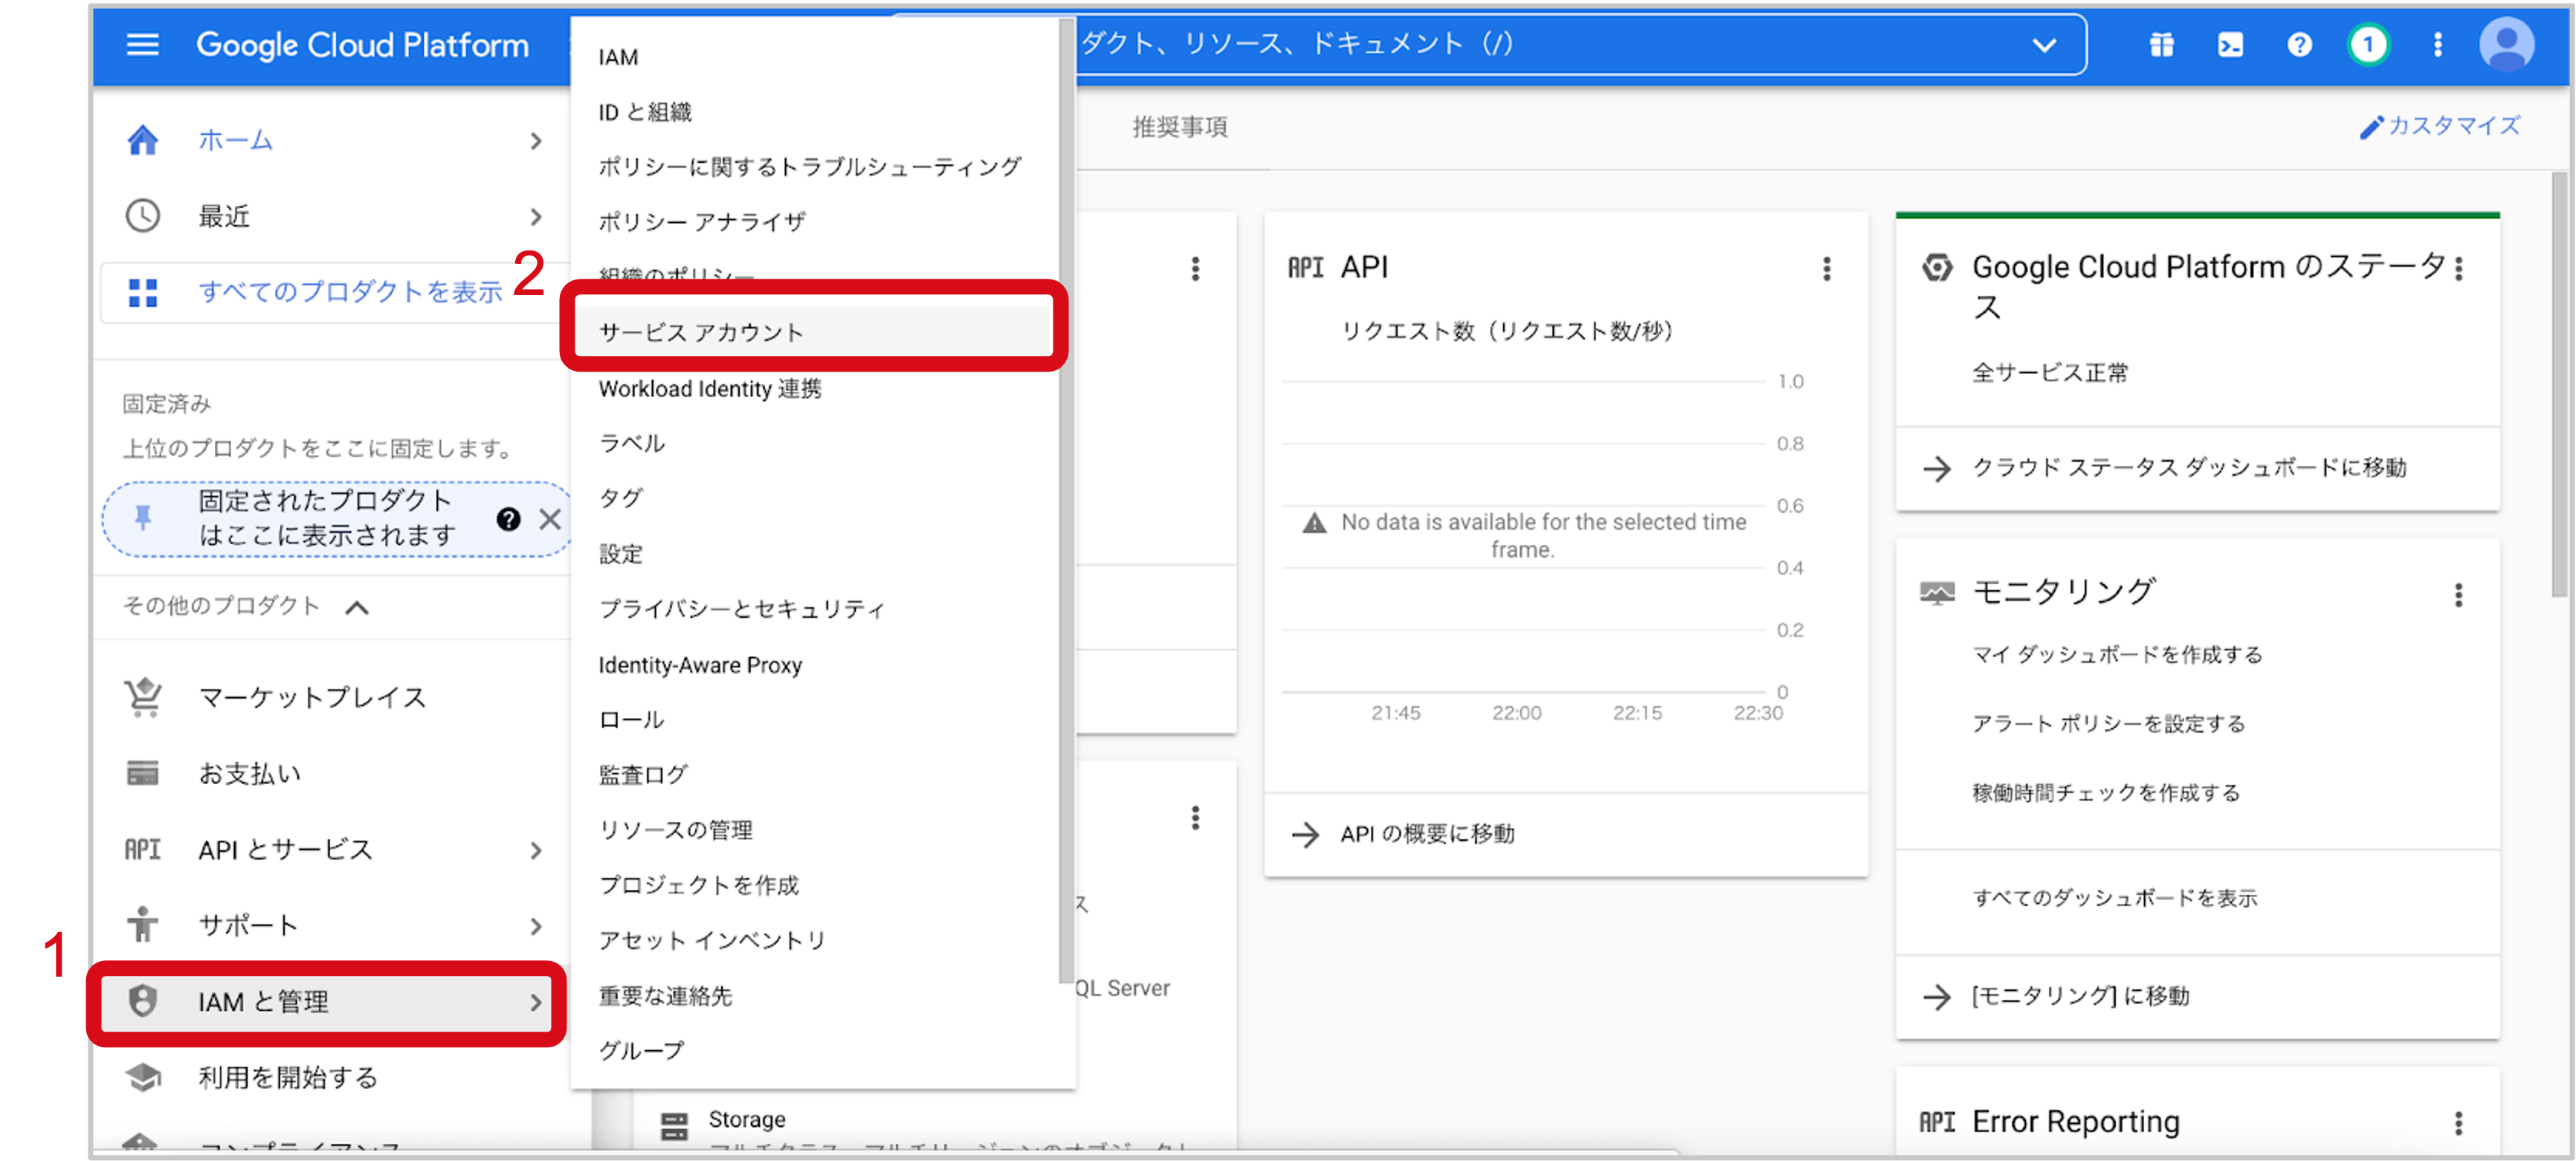This screenshot has height=1161, width=2576.
Task: Click the Getting Started graduation cap icon
Action: (x=142, y=1077)
